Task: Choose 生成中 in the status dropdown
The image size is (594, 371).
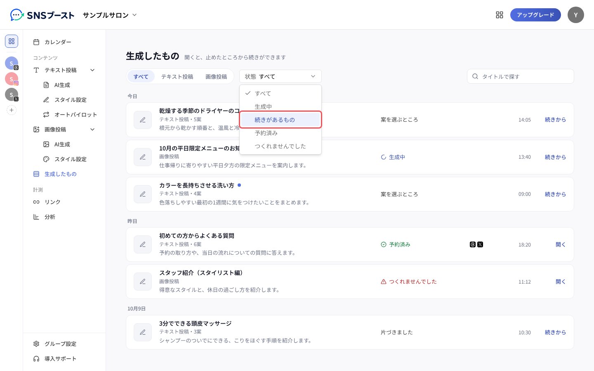Action: (x=280, y=107)
